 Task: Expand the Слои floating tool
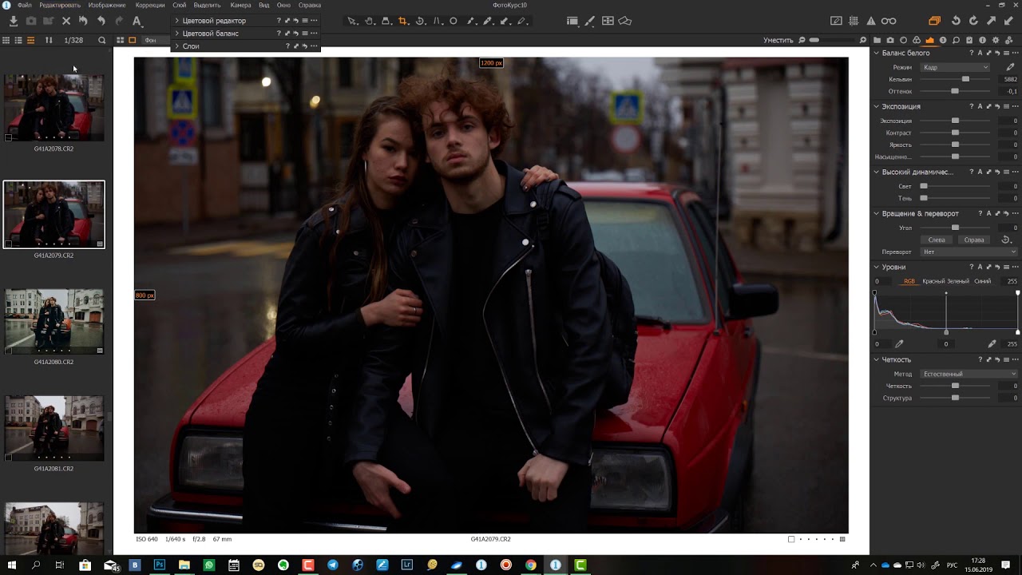pyautogui.click(x=176, y=46)
